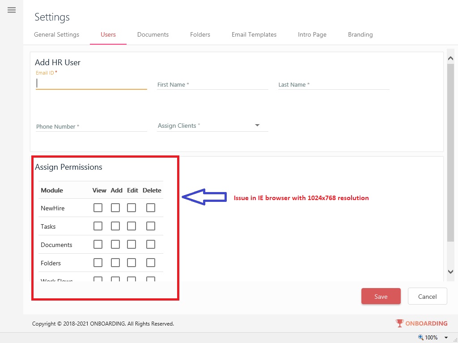
Task: Check View permission for NewHire
Action: point(98,208)
